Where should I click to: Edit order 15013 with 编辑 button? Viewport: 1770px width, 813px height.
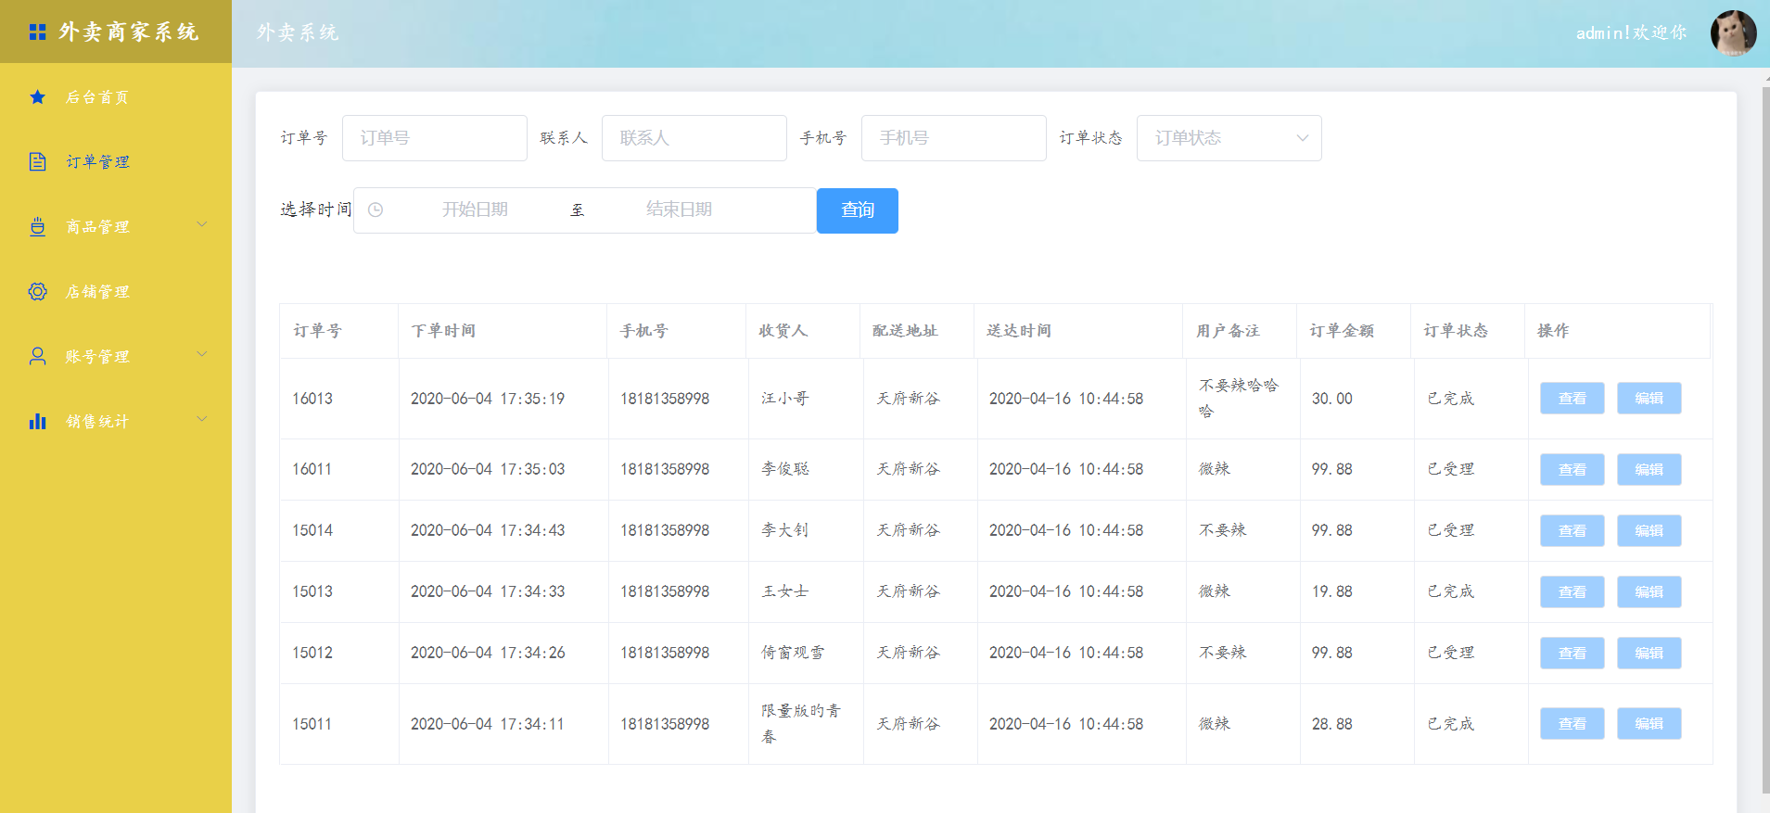click(x=1649, y=592)
